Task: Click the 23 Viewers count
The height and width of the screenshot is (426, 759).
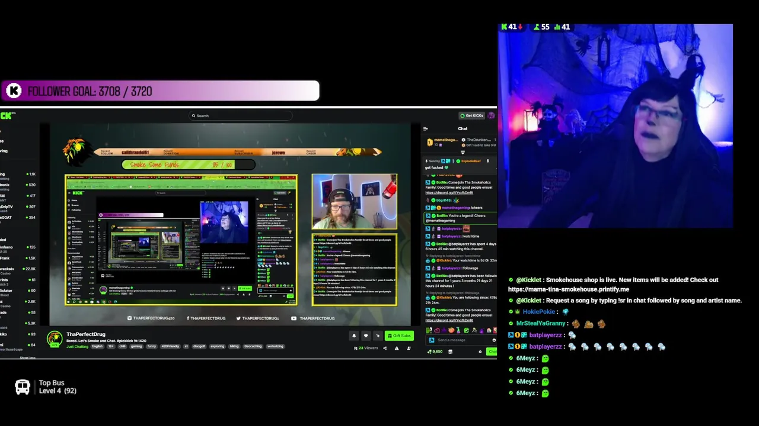Action: tap(366, 348)
